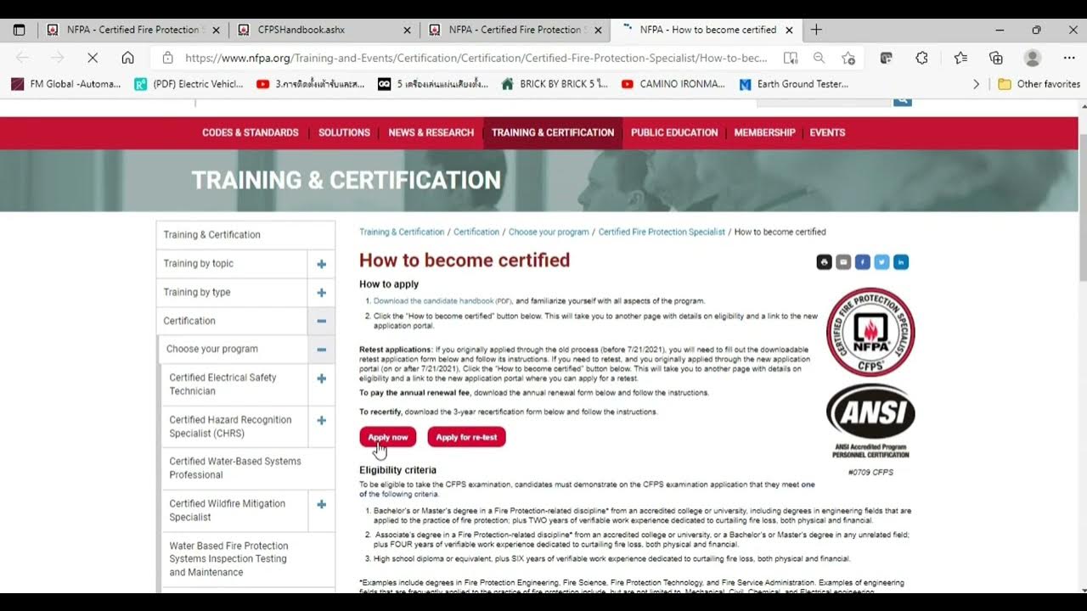1087x611 pixels.
Task: Expand Certified Wildfire Mitigation Specialist
Action: (321, 504)
